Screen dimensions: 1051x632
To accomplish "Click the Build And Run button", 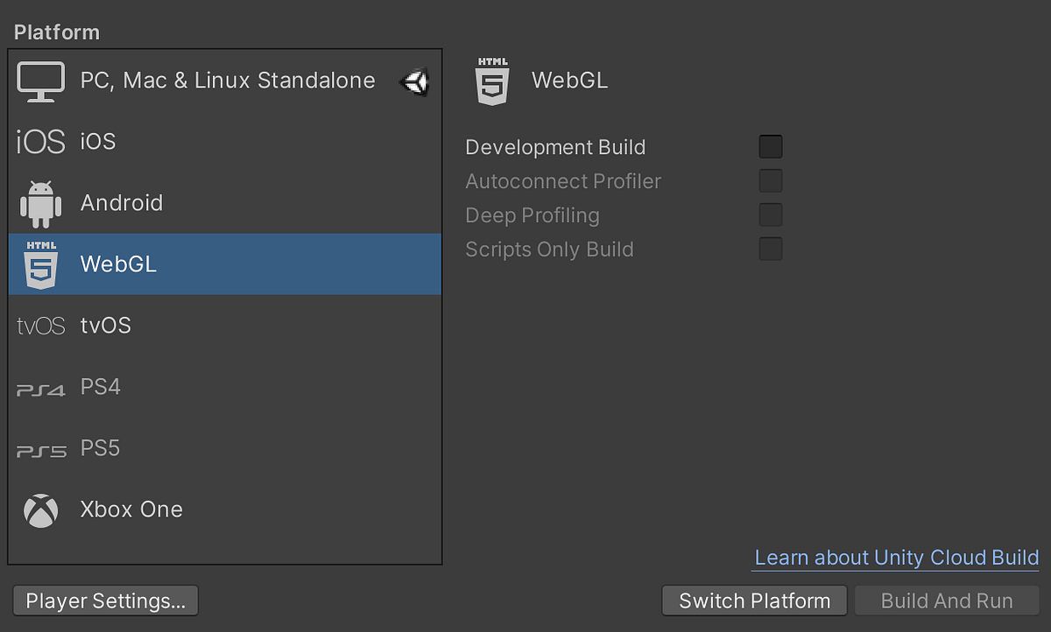I will pyautogui.click(x=947, y=601).
